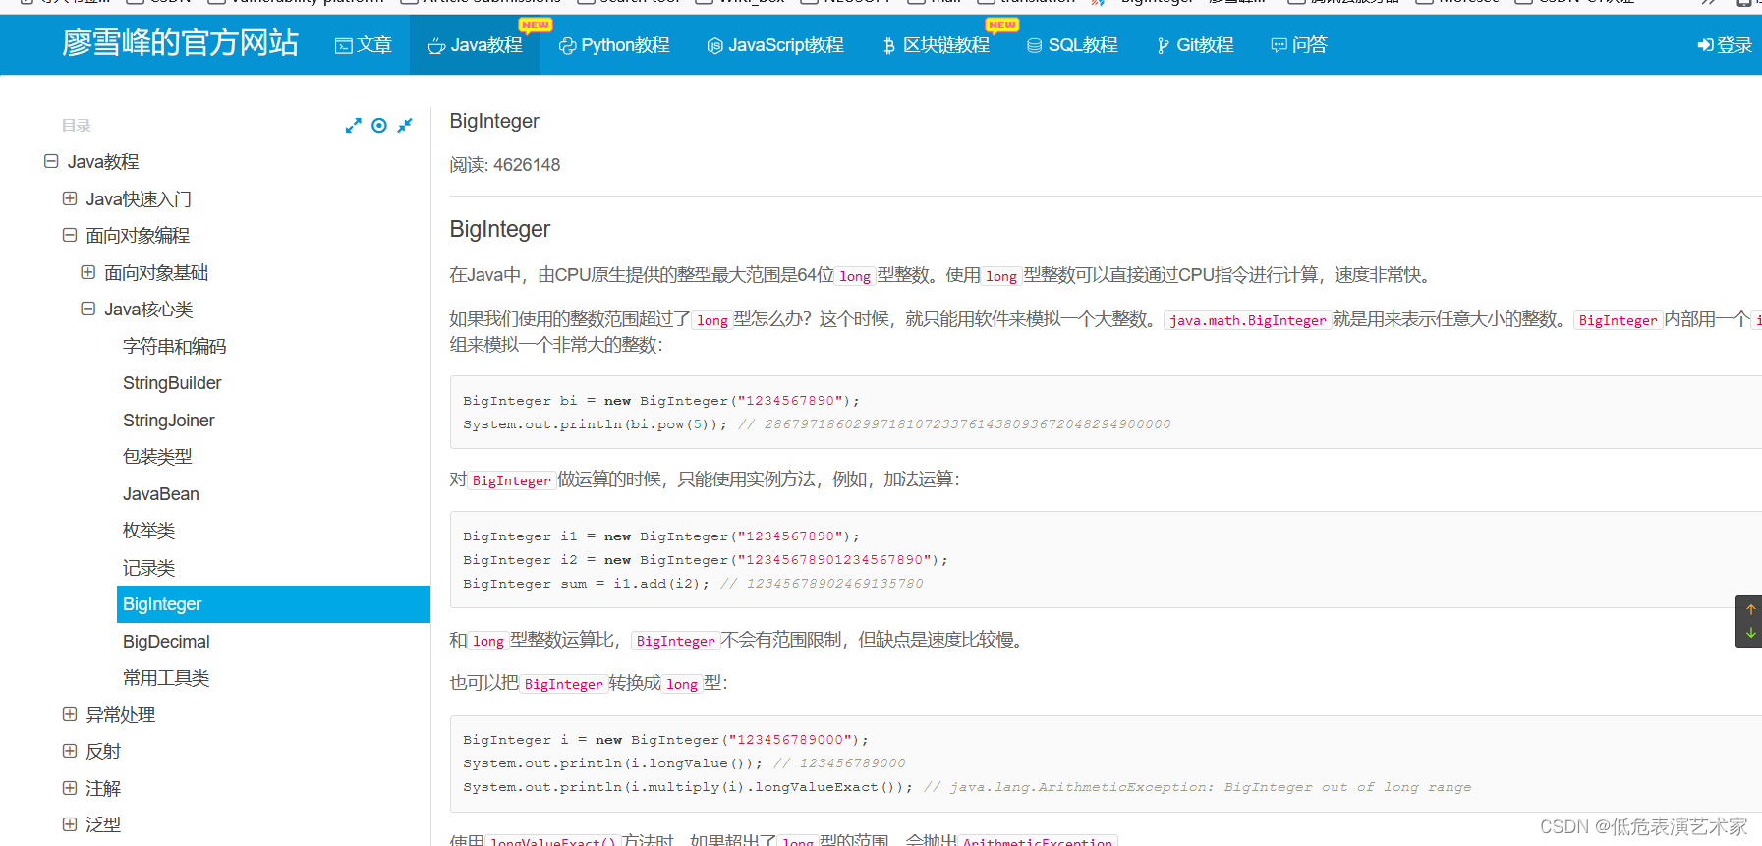
Task: Click the 注解 tree label
Action: click(103, 789)
